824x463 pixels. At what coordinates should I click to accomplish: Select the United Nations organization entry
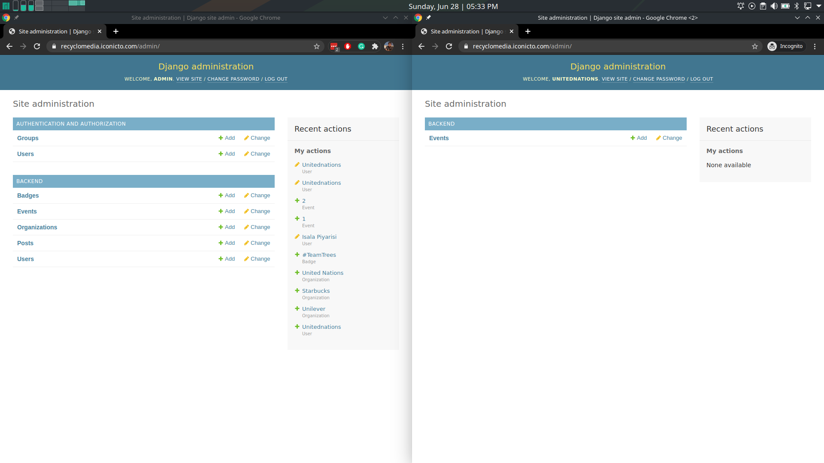pos(323,272)
